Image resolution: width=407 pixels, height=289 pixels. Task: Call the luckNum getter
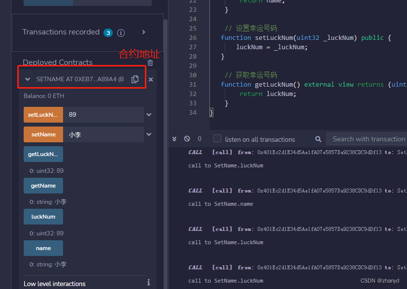coord(43,217)
